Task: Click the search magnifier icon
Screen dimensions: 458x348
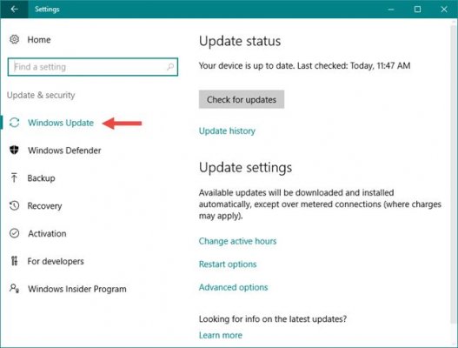Action: pos(170,67)
